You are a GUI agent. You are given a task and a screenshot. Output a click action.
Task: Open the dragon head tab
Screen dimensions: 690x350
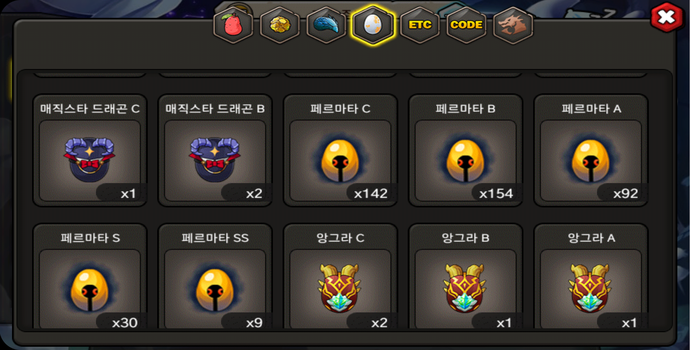pyautogui.click(x=513, y=25)
